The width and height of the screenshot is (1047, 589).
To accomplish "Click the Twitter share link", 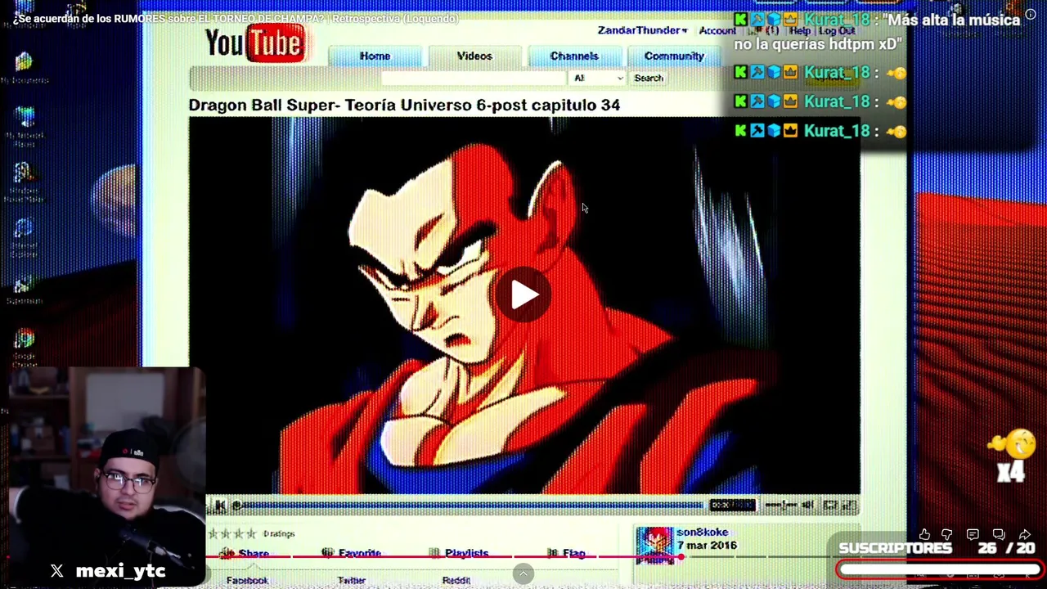I will click(352, 580).
